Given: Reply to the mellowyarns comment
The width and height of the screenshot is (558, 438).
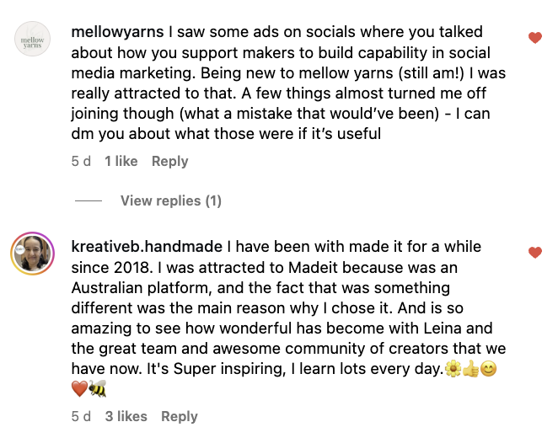Looking at the screenshot, I should pos(169,161).
